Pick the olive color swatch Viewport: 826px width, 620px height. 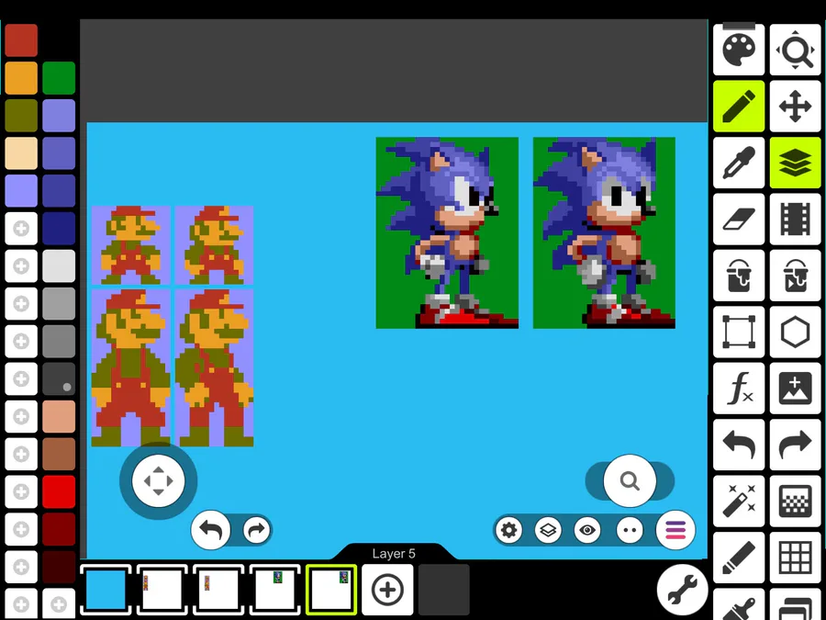tap(21, 116)
